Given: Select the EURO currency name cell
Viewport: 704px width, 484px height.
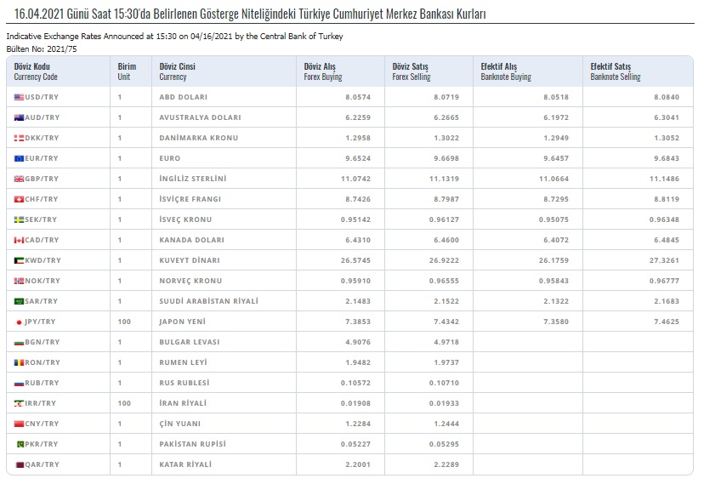Looking at the screenshot, I should 172,158.
